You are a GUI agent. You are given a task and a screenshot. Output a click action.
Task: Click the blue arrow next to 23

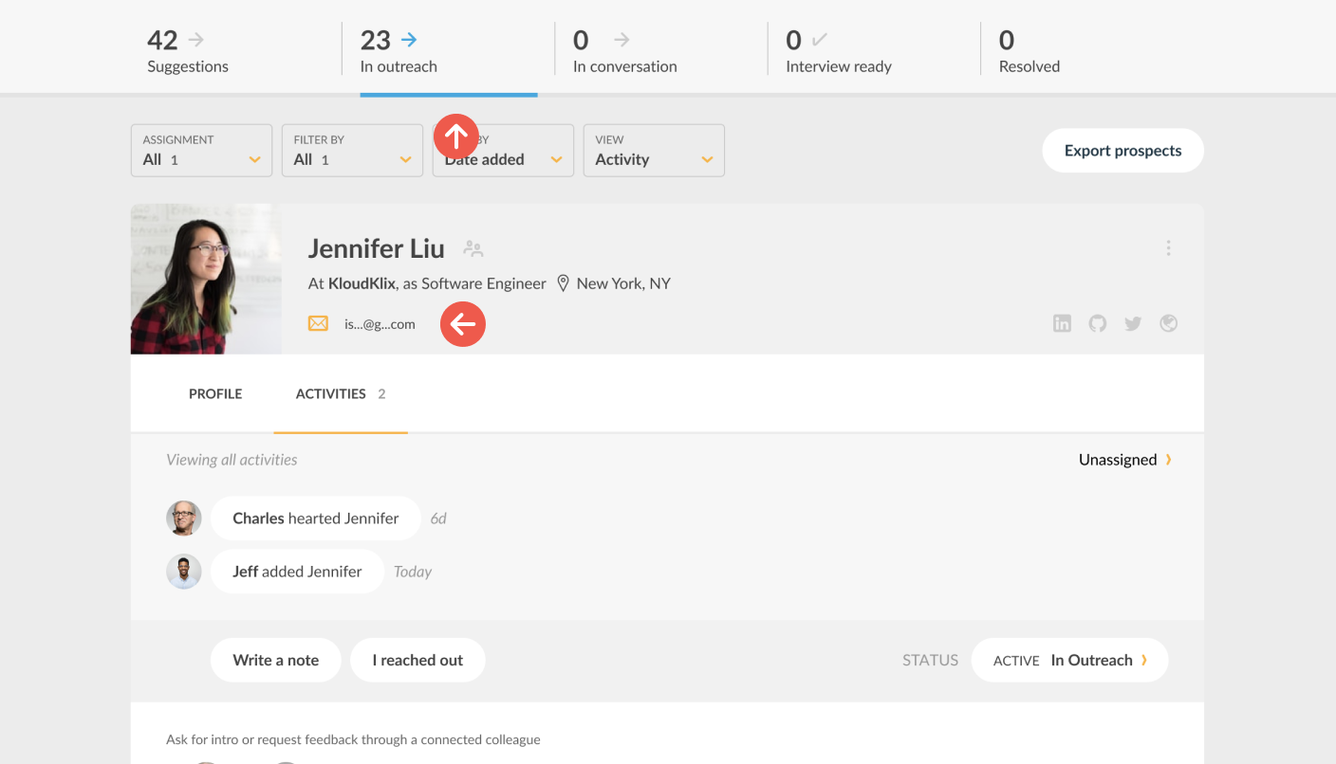click(x=409, y=40)
